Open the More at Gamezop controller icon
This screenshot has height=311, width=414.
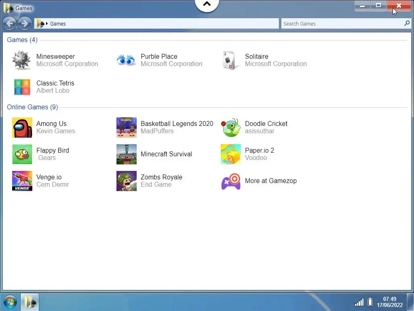[231, 181]
